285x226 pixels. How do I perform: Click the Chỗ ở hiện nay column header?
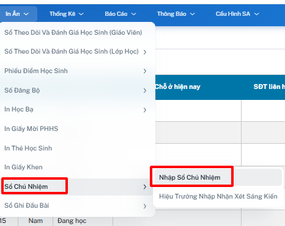click(177, 87)
